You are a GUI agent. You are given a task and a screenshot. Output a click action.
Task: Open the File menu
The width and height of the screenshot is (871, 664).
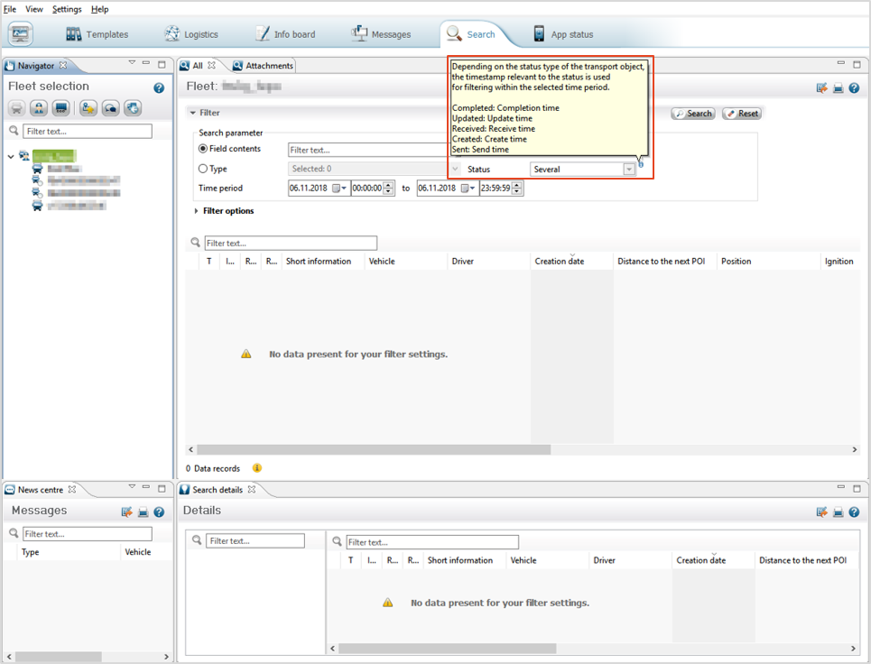coord(10,9)
